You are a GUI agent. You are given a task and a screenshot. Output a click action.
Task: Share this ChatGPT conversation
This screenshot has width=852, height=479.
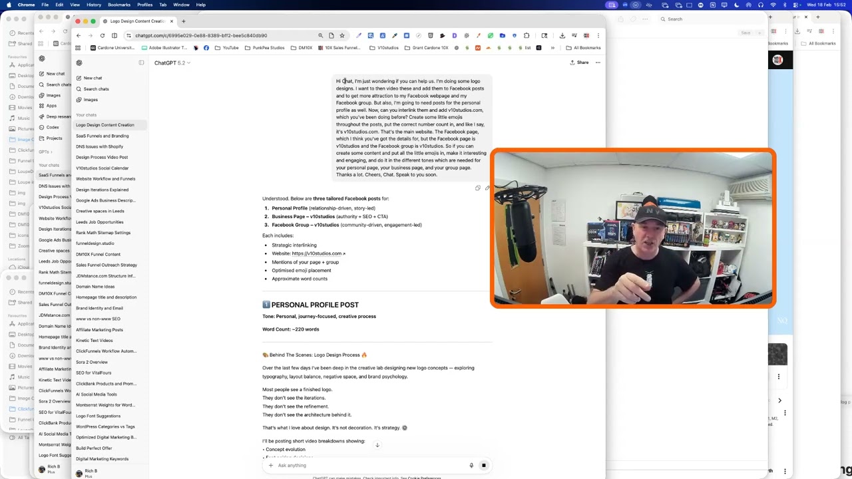tap(579, 63)
